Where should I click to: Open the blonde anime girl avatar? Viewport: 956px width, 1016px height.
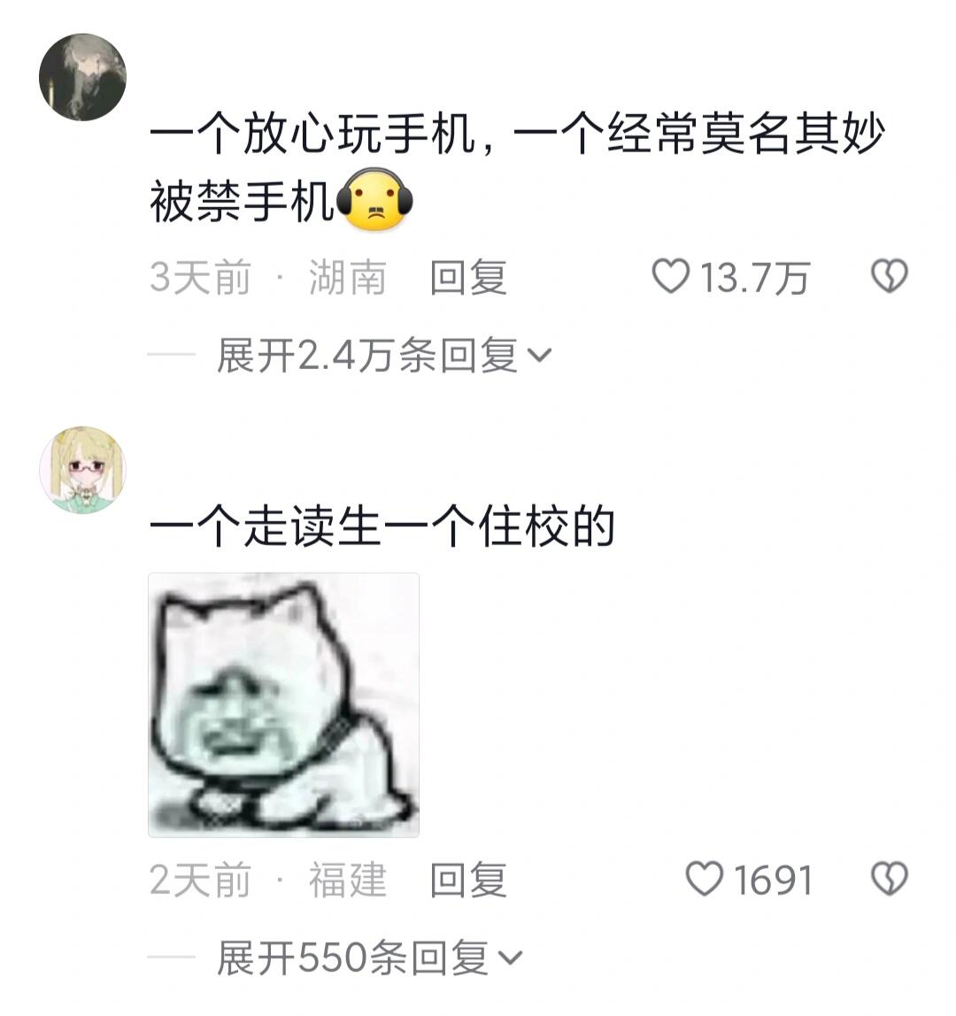point(82,470)
